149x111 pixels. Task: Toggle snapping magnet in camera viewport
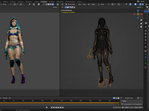(x=112, y=4)
